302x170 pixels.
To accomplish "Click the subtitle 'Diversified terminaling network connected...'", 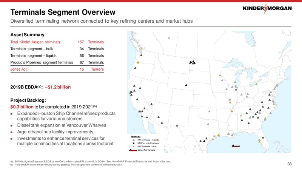I will [102, 21].
